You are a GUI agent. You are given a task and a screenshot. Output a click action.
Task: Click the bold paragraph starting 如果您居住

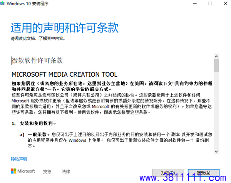[x=112, y=86]
